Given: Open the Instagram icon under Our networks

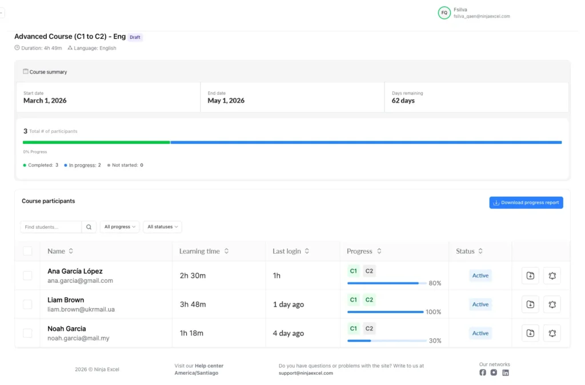Looking at the screenshot, I should (494, 372).
